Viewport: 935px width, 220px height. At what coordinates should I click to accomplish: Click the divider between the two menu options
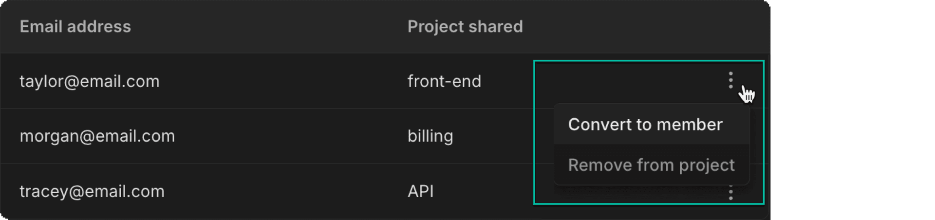pos(651,145)
